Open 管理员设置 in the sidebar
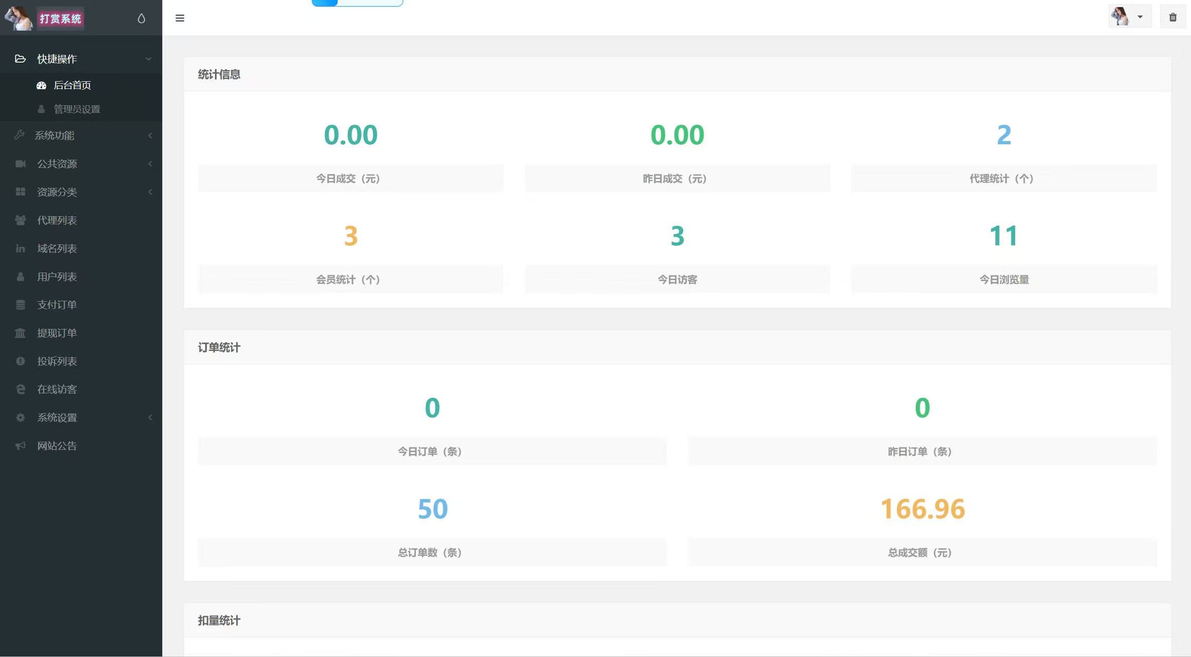This screenshot has height=657, width=1191. click(77, 109)
